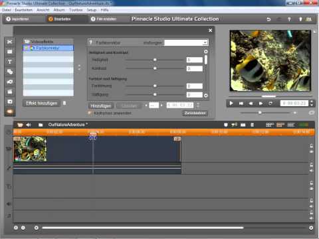Decrease player timecode with down stepper
This screenshot has height=239, width=319.
(x=312, y=105)
